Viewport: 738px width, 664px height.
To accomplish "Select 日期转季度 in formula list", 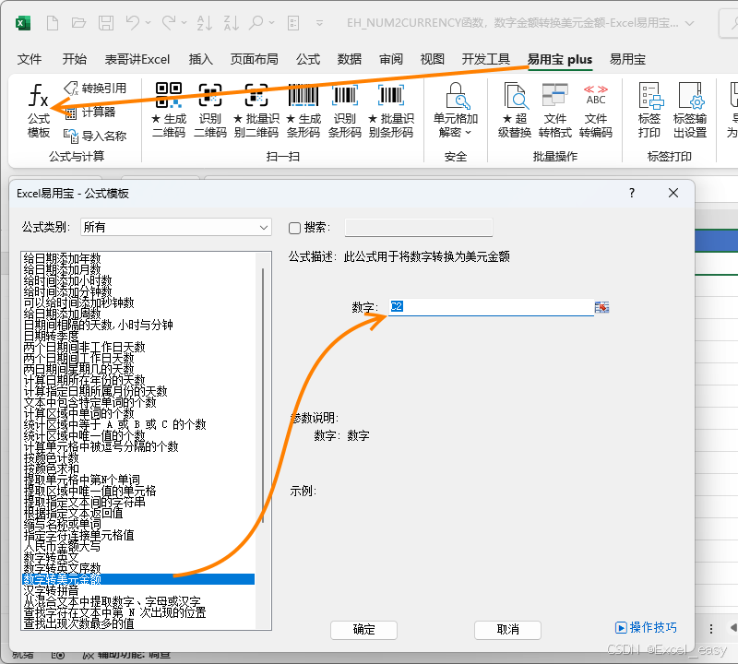I will 51,336.
